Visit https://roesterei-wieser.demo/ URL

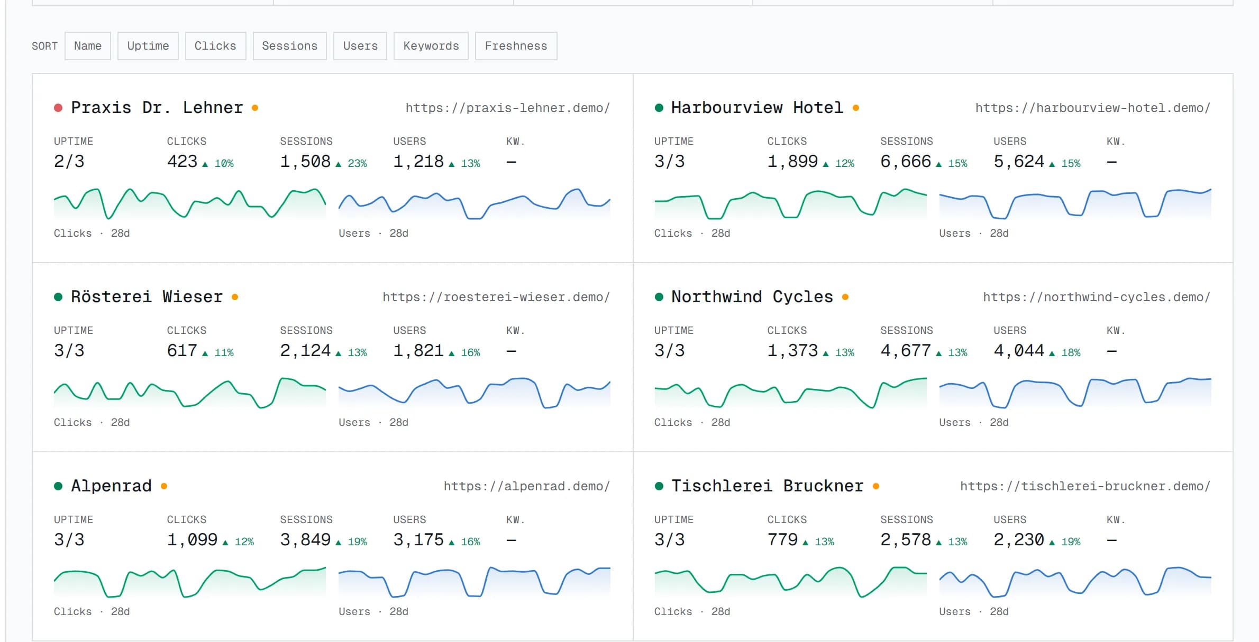tap(496, 297)
